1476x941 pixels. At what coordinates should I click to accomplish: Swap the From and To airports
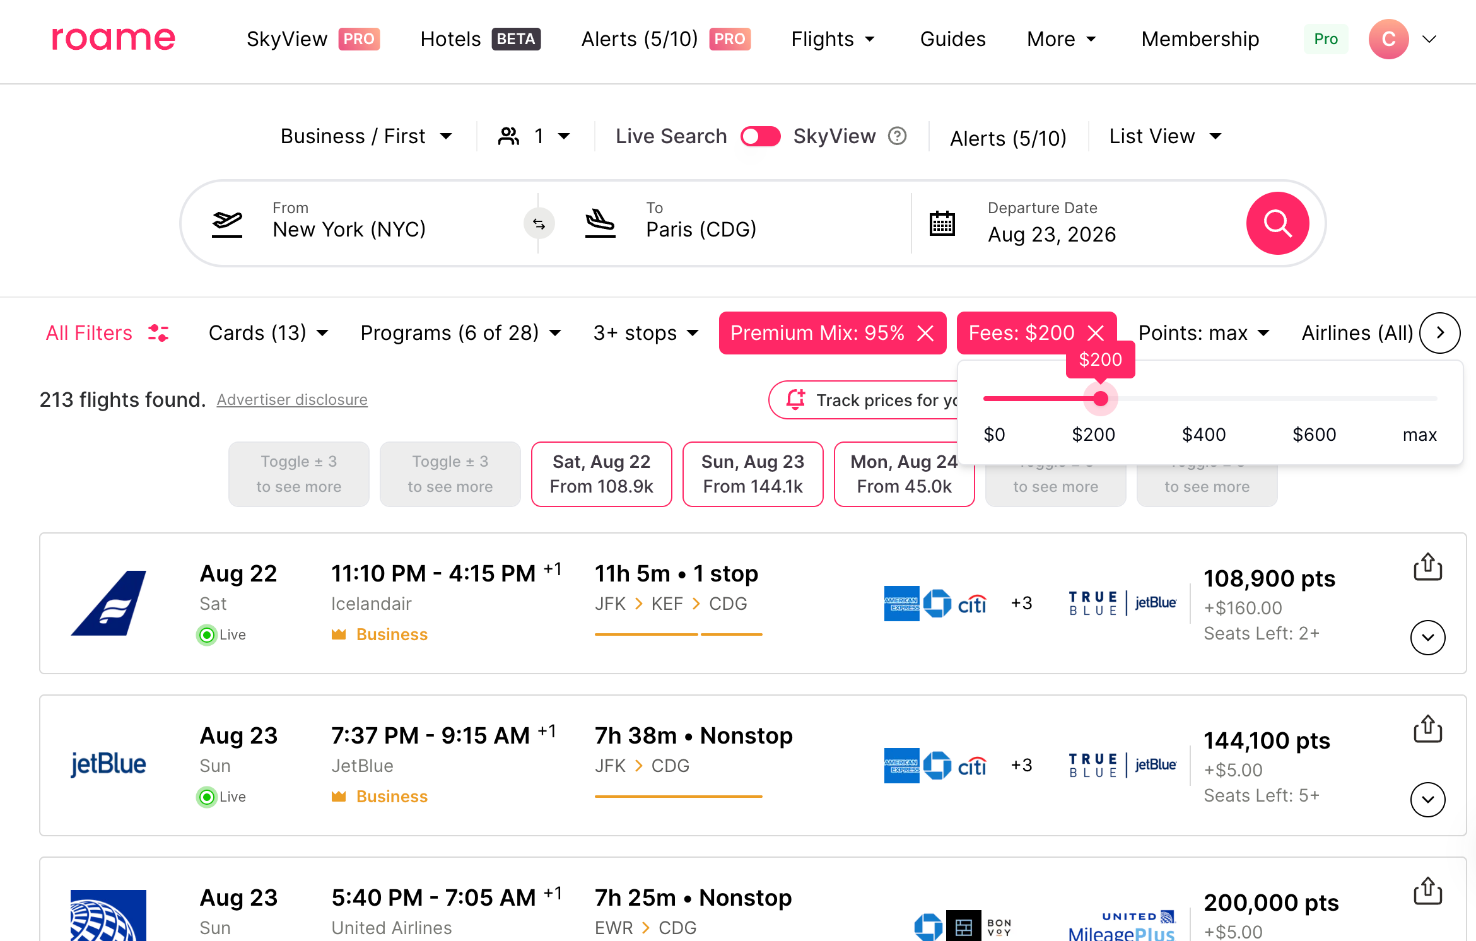[539, 223]
